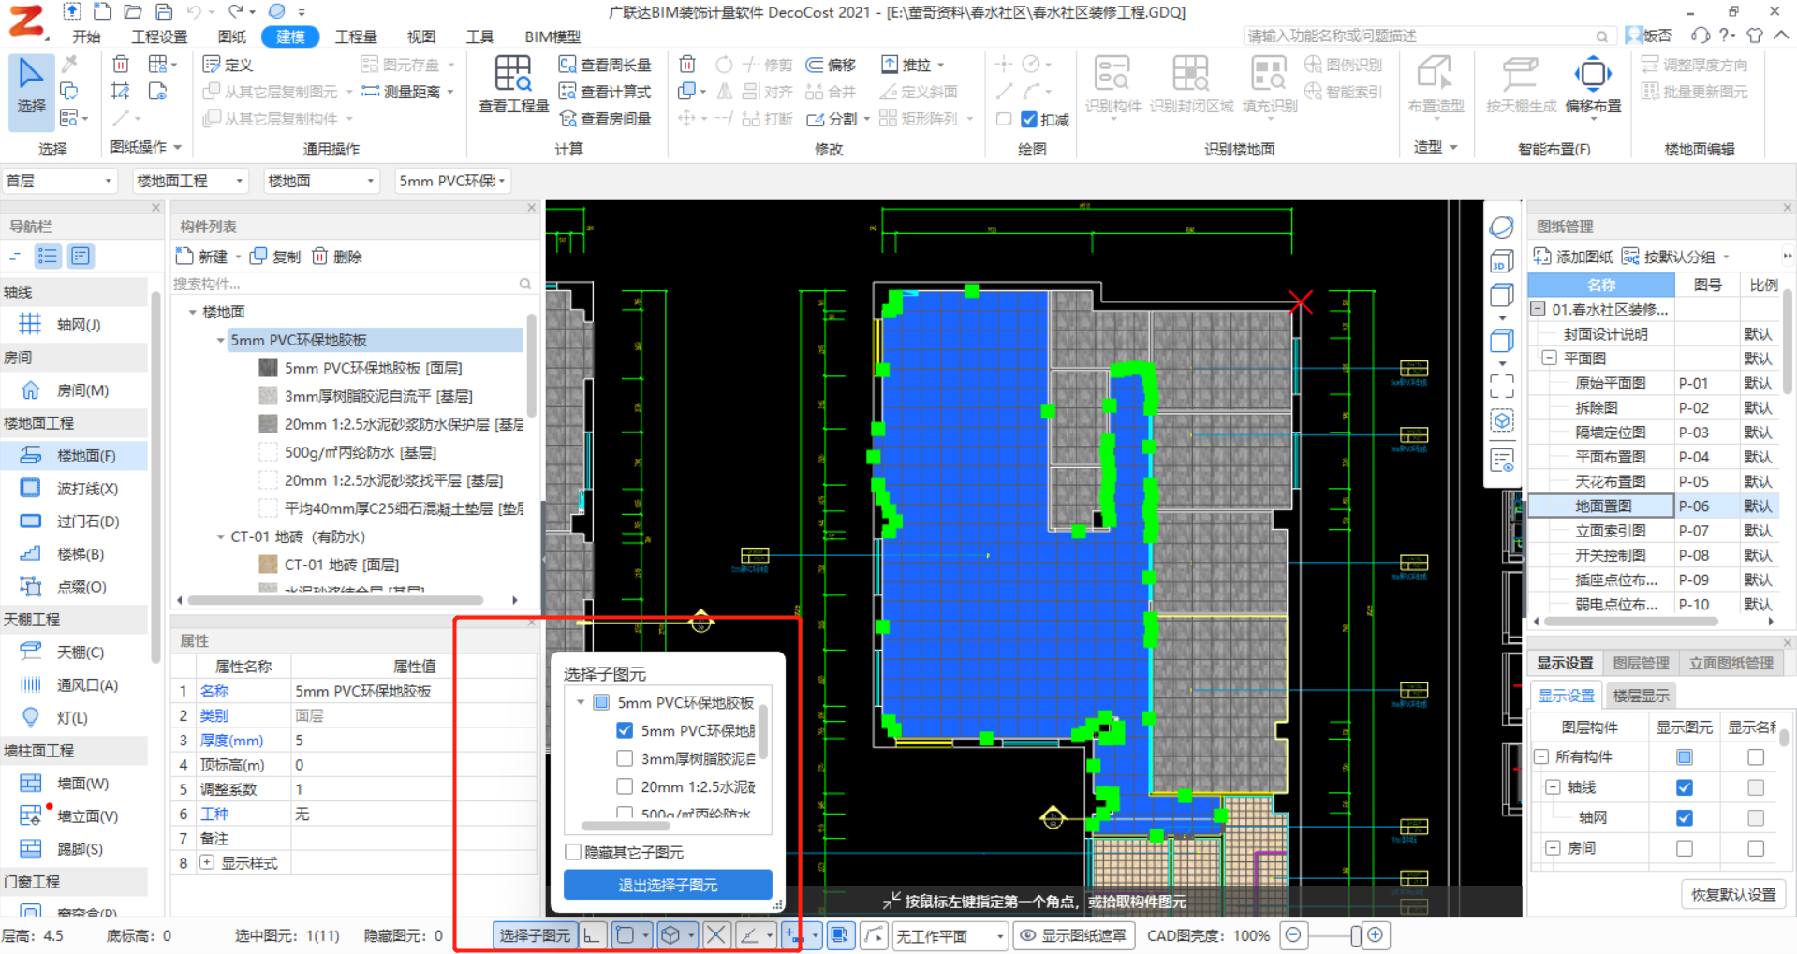Select 天棚(C) in the navigation bar
Screen dimensions: 1797x954
tap(74, 653)
